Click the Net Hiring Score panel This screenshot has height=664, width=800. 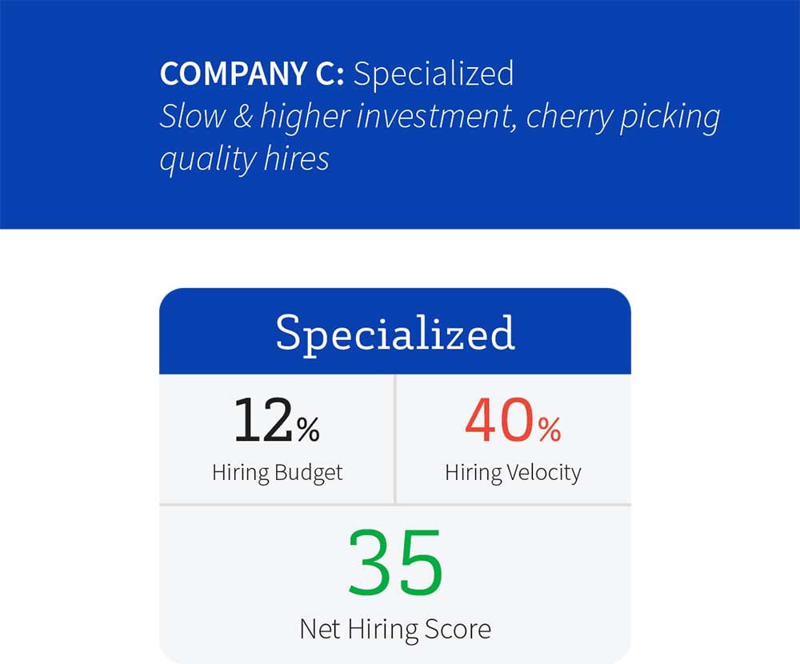point(395,585)
